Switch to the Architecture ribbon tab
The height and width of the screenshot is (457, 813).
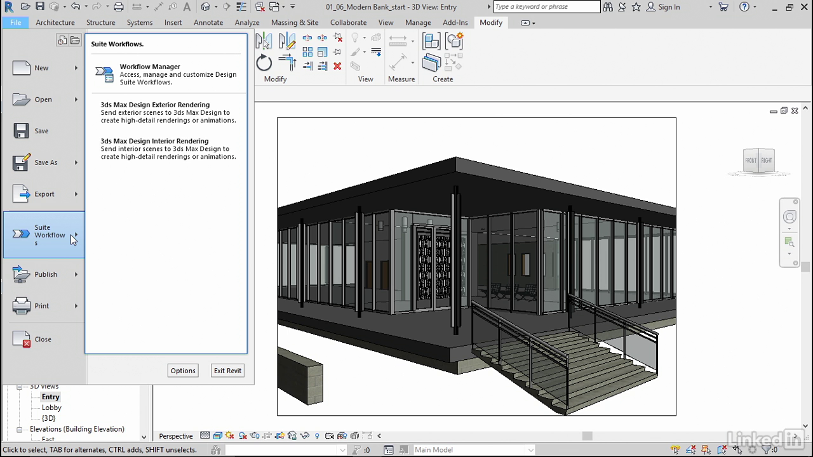pos(55,22)
